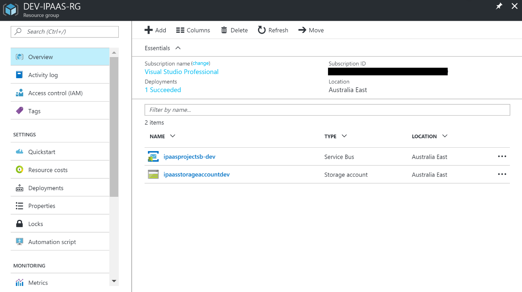Click the green Resource costs icon
Viewport: 522px width, 292px height.
19,170
